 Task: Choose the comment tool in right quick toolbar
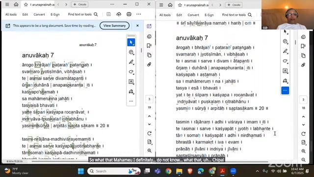(285, 41)
